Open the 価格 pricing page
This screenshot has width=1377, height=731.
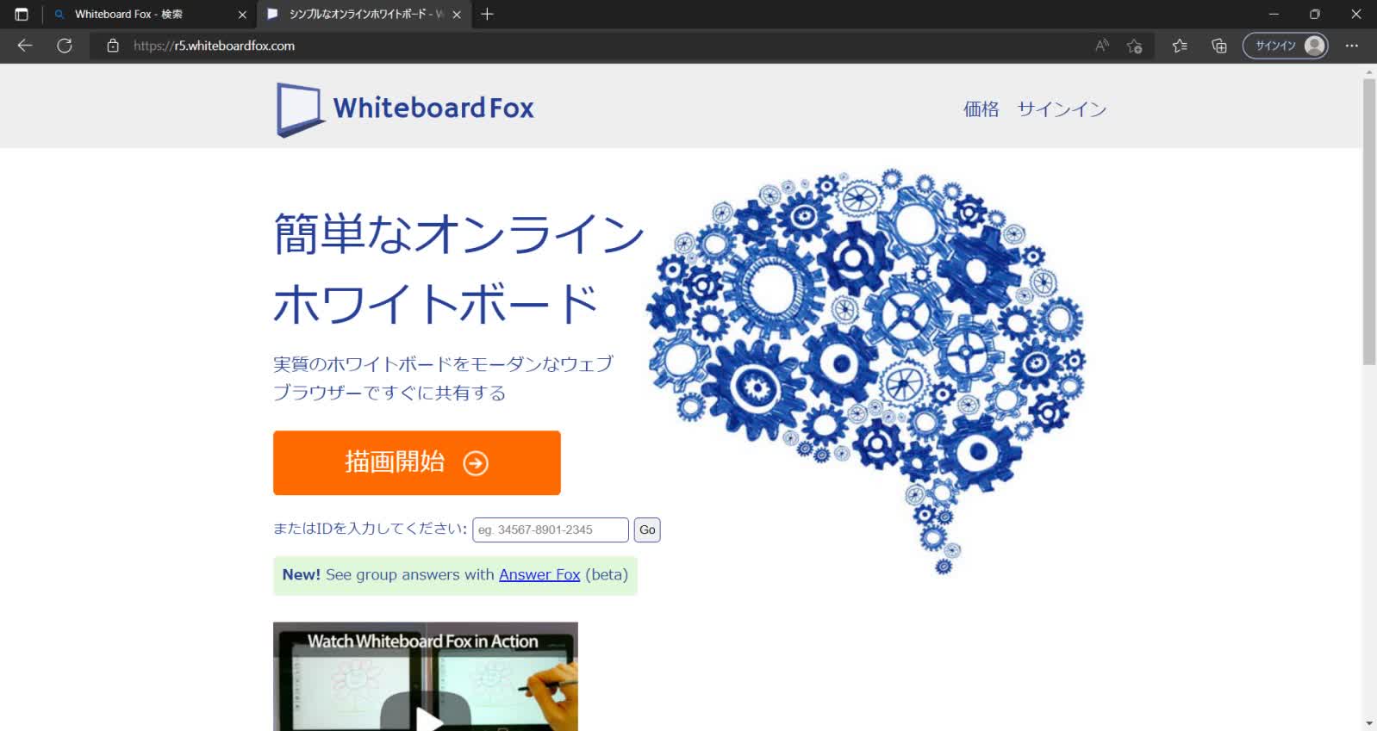pyautogui.click(x=981, y=109)
